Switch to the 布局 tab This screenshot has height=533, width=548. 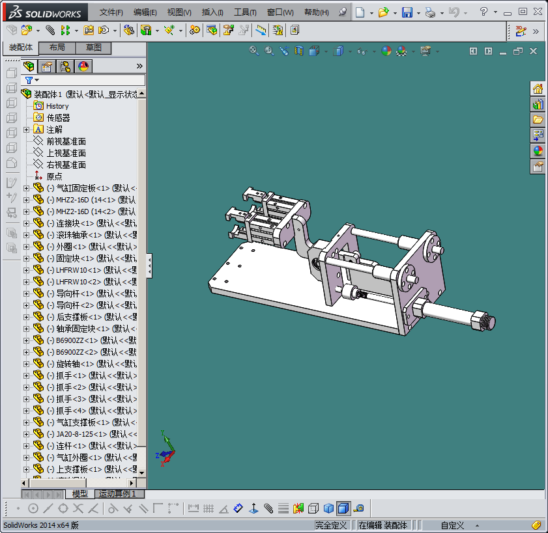coord(57,48)
